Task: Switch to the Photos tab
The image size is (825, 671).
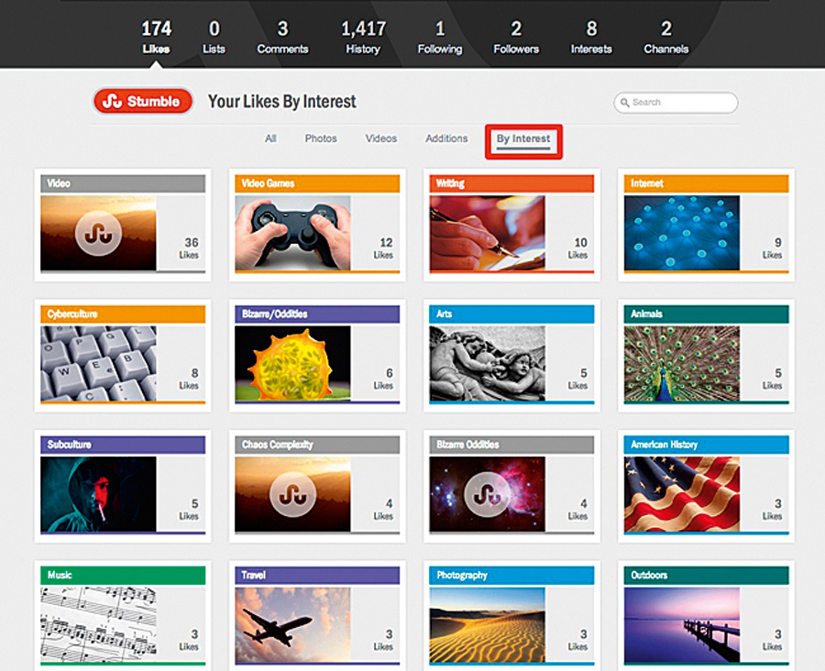Action: (321, 138)
